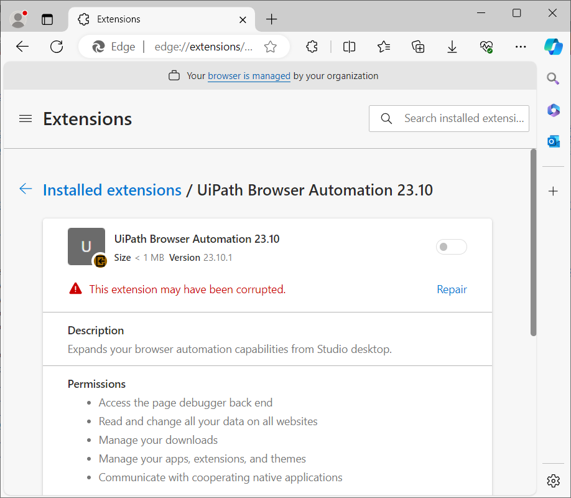Open the Installed extensions breadcrumb link
The height and width of the screenshot is (498, 571).
[112, 190]
